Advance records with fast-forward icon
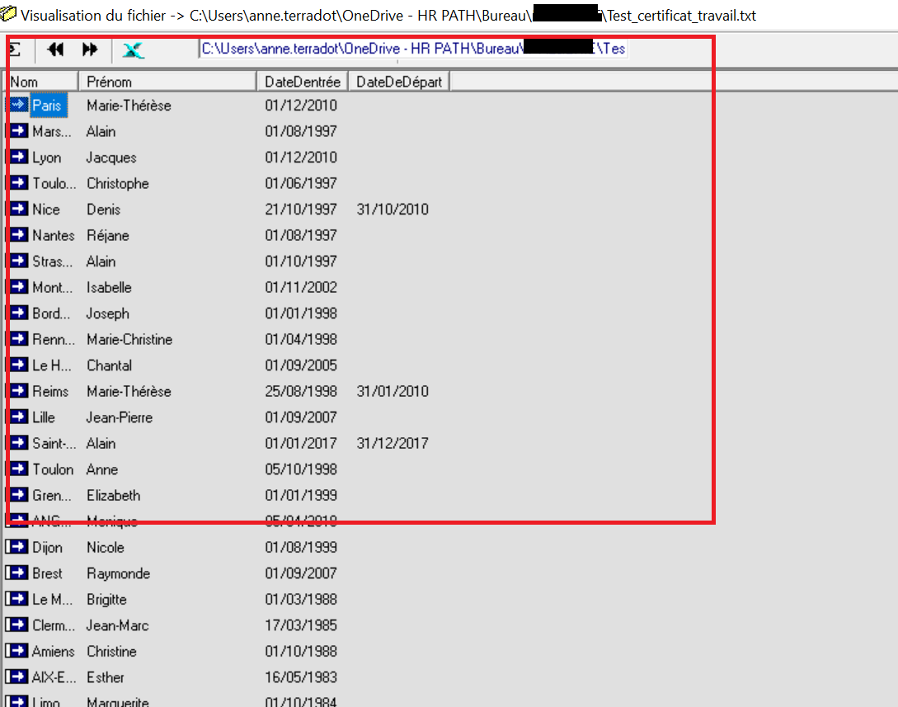898x707 pixels. click(90, 49)
